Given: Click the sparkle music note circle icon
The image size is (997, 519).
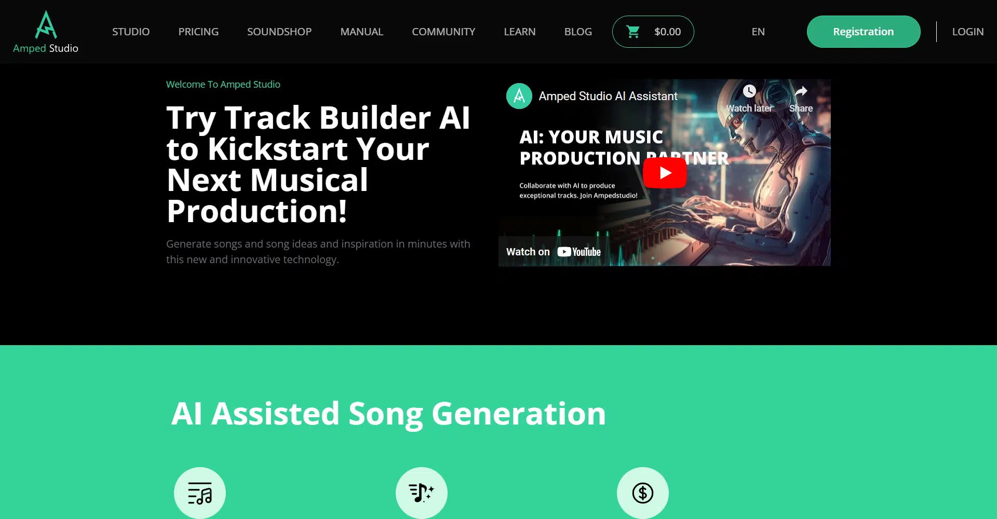Looking at the screenshot, I should [422, 493].
